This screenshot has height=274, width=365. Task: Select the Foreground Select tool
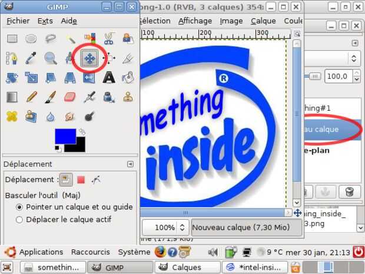click(x=128, y=38)
